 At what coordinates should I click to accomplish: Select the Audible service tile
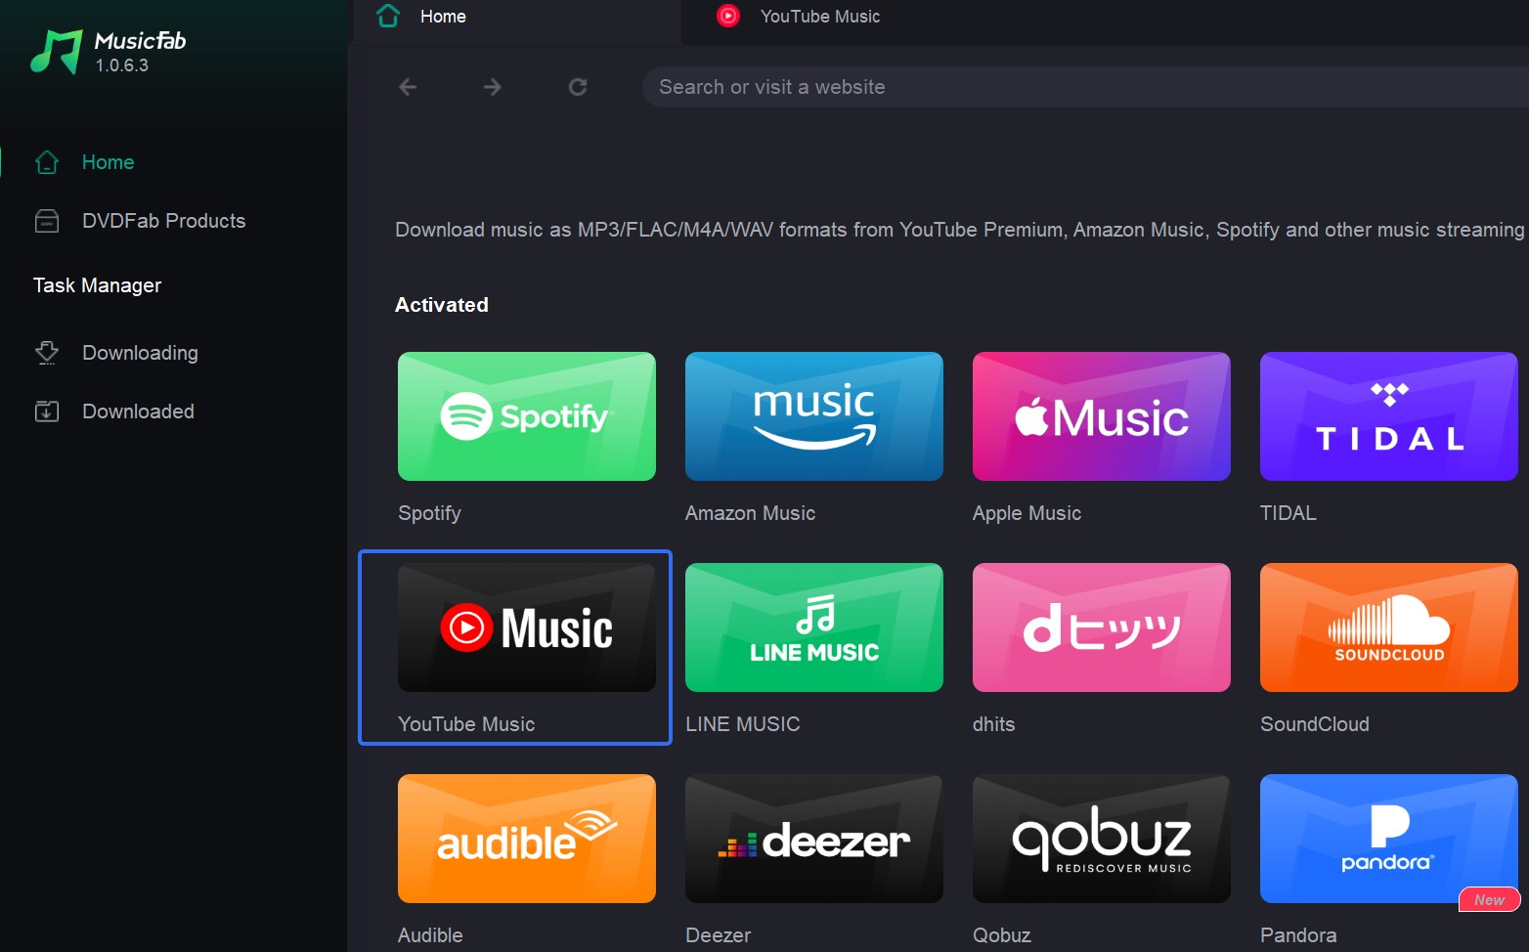526,839
